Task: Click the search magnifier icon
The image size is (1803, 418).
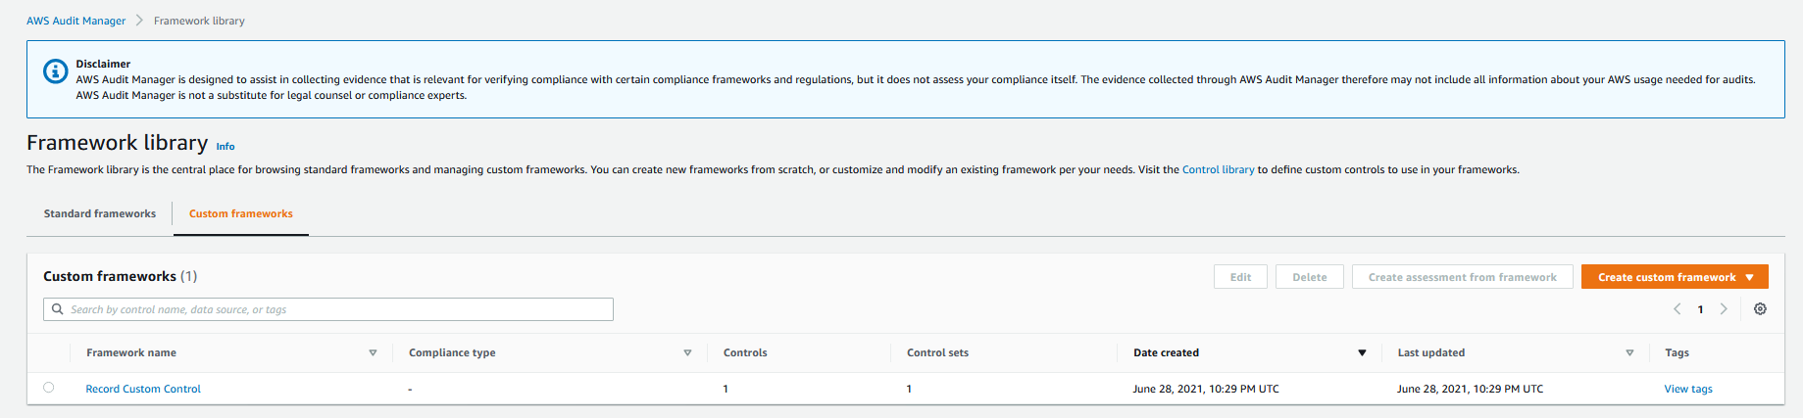Action: [58, 309]
